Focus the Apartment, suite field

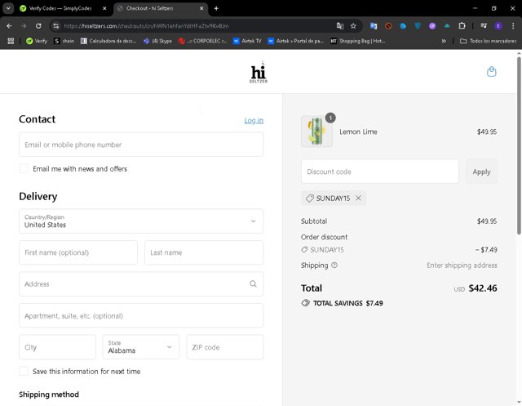(x=141, y=315)
